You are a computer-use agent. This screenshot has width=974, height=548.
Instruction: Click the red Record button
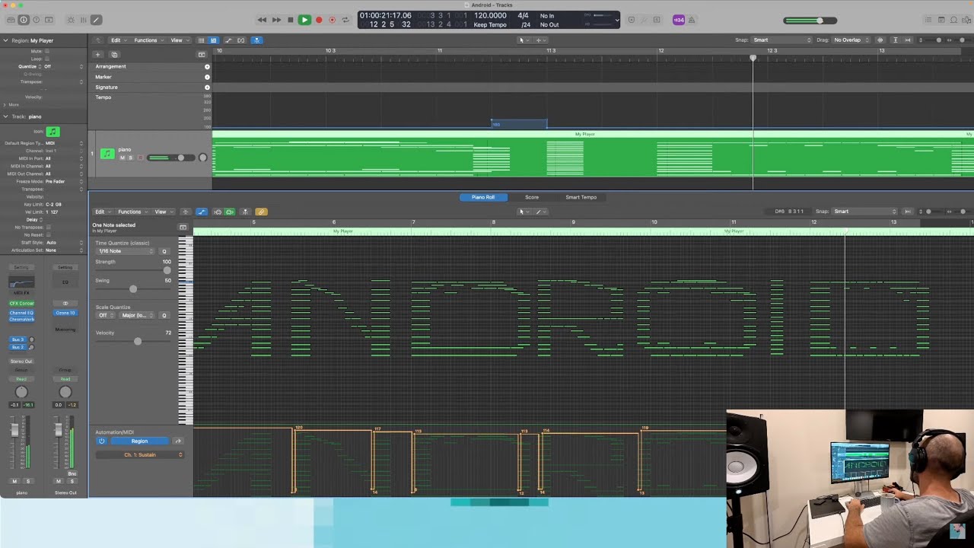[x=319, y=20]
